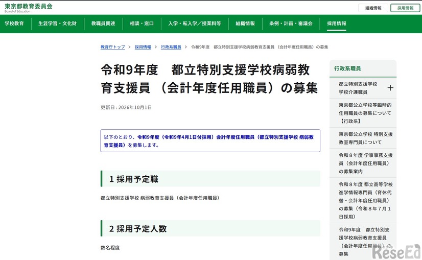Go to 教育庁トップ breadcrumb link
The image size is (422, 260).
coord(113,47)
